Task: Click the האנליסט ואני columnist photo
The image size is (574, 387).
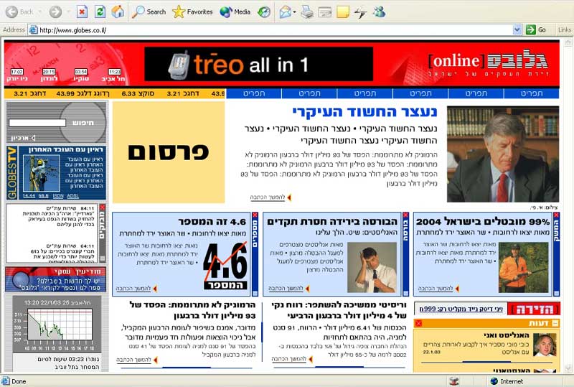Action: click(545, 345)
